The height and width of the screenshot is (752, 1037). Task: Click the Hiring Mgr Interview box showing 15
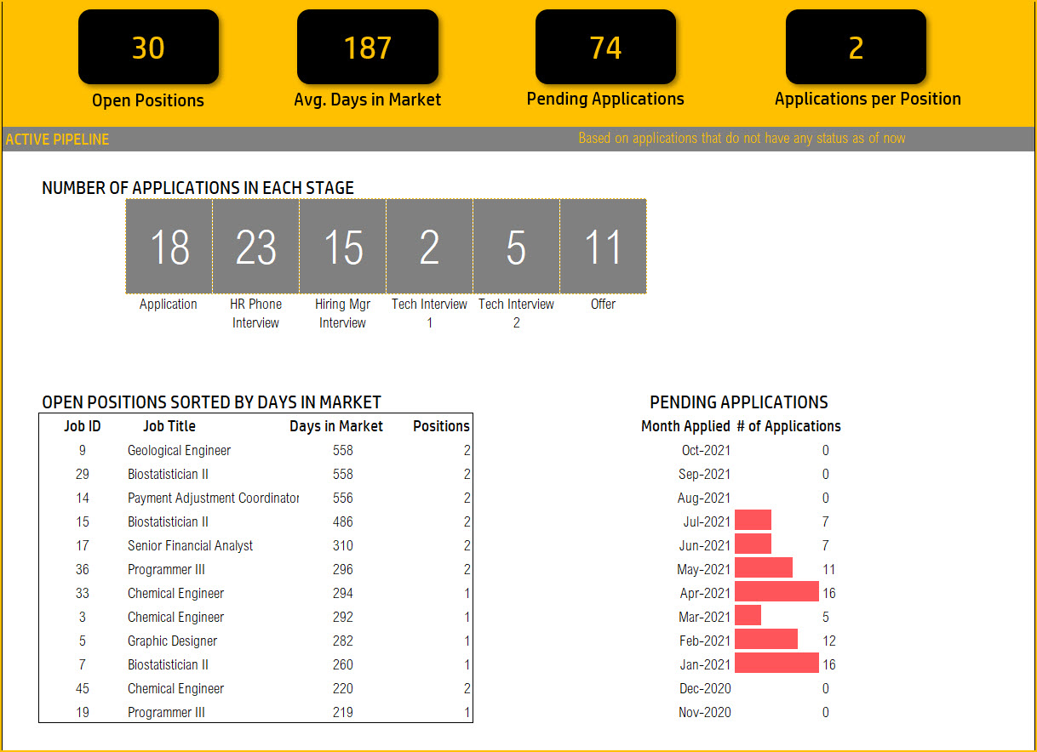point(342,247)
